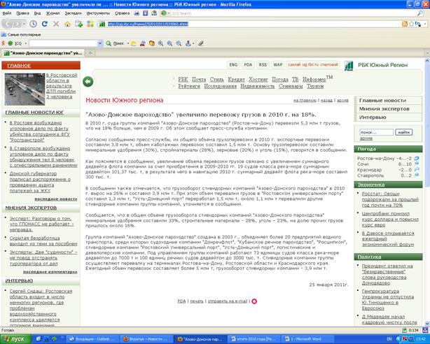This screenshot has width=430, height=344.
Task: Click the green back arrow on page
Action: tap(88, 81)
